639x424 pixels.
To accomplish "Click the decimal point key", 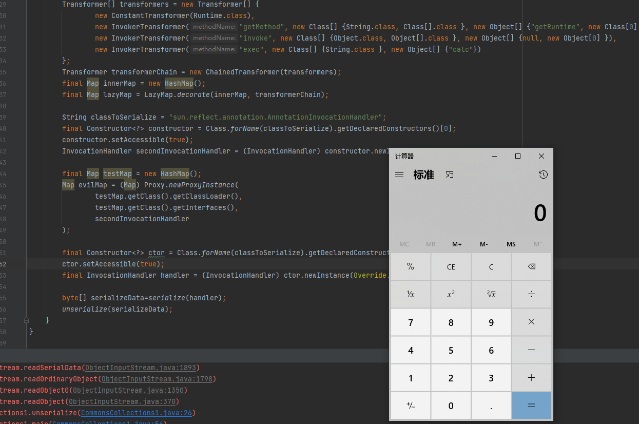I will point(491,406).
